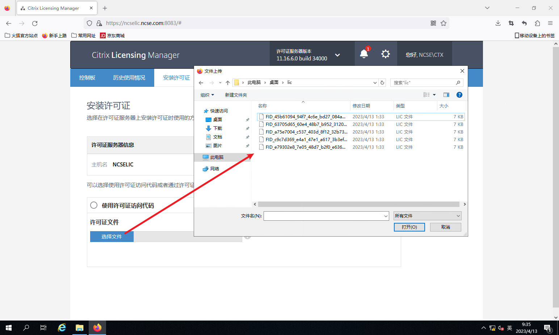
Task: Open Firefox downloads icon
Action: pyautogui.click(x=498, y=23)
